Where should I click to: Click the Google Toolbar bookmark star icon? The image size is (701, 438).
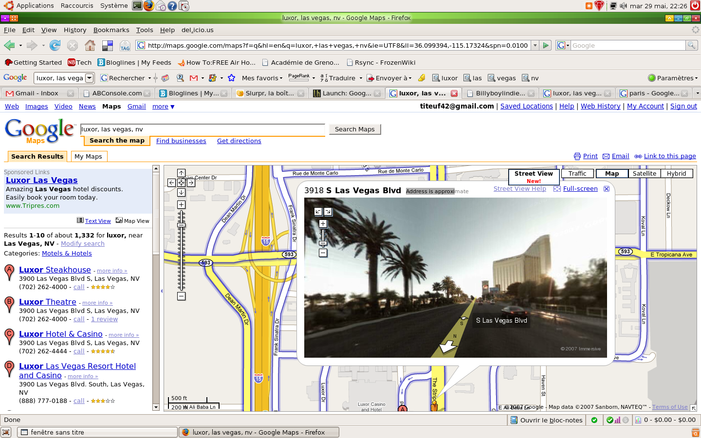[x=232, y=78]
